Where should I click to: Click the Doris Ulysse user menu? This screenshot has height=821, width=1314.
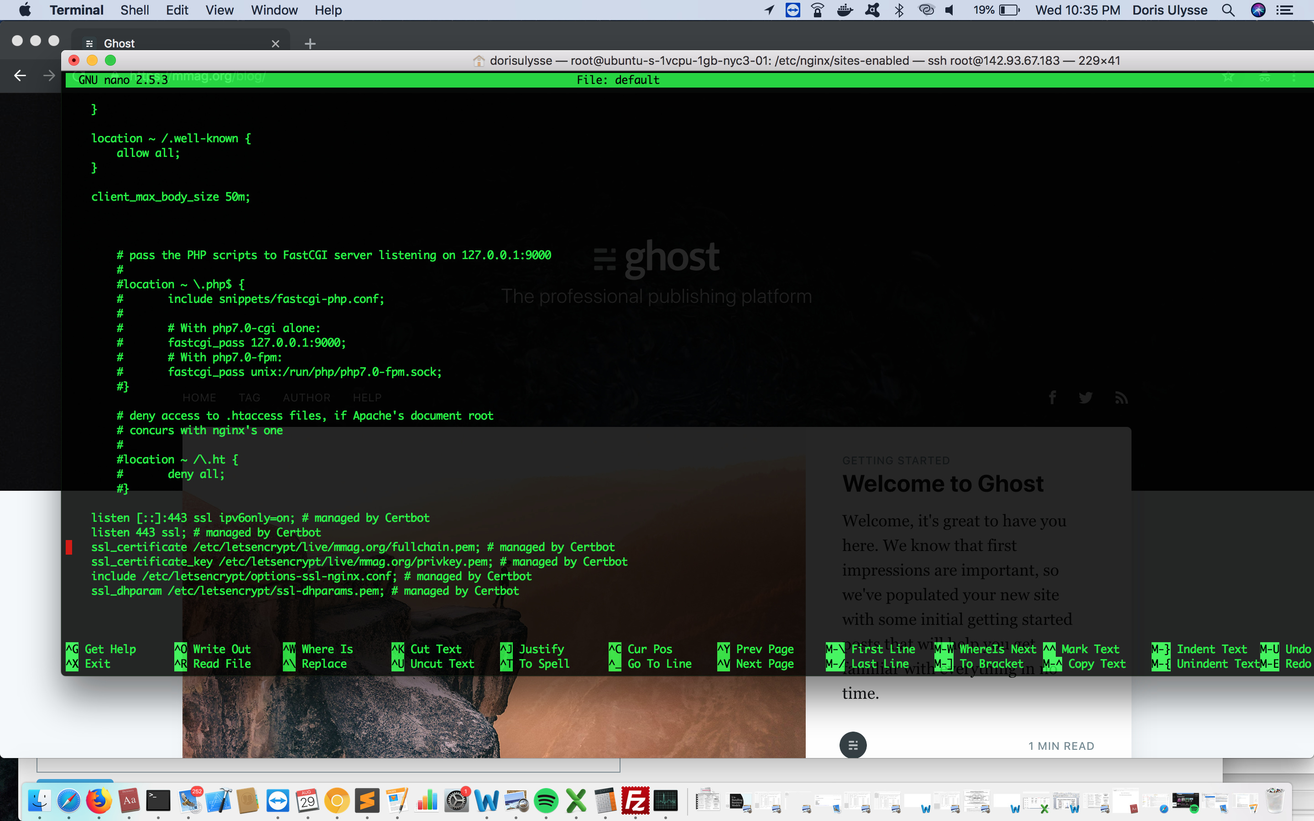[x=1169, y=10]
